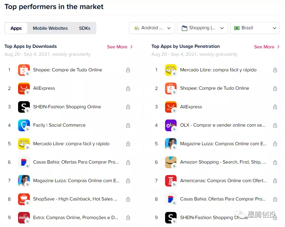This screenshot has width=285, height=227.
Task: Click the OLX app icon
Action: 171,125
